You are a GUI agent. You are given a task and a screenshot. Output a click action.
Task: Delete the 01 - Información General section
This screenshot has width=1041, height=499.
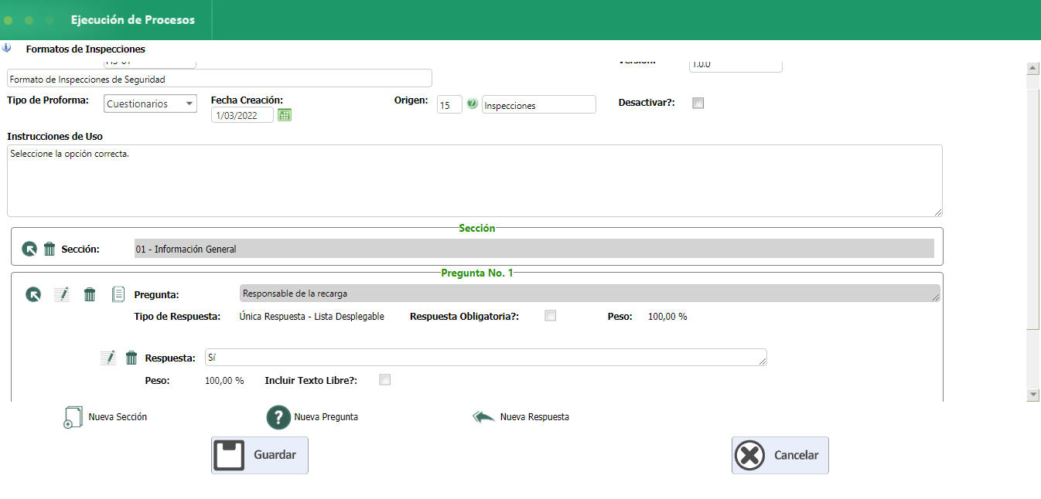49,249
